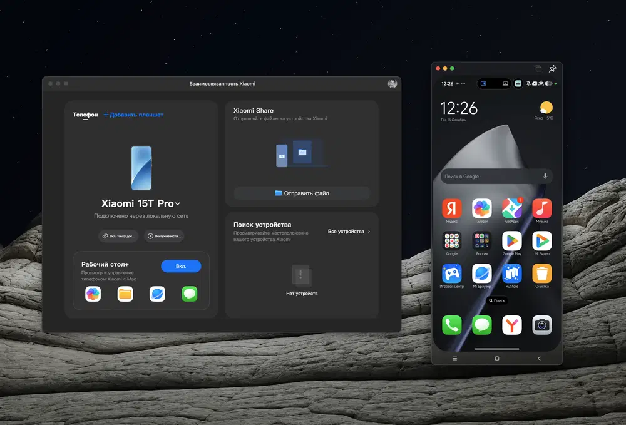Launch Google Play on the phone
The height and width of the screenshot is (425, 626).
pos(512,241)
